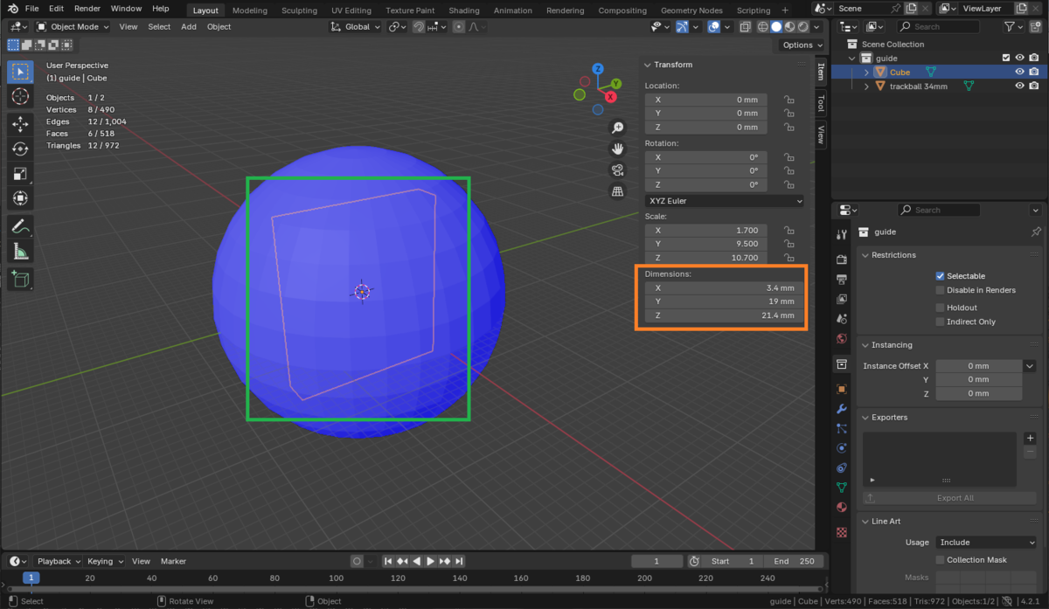Viewport: 1049px width, 609px height.
Task: Jump to the end frame in timeline
Action: (459, 561)
